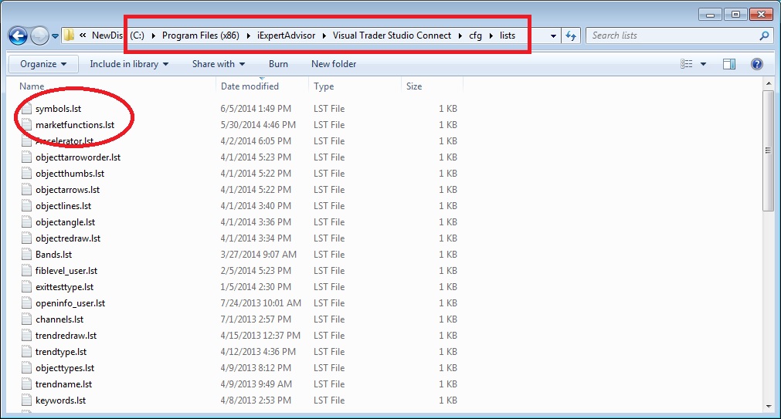781x419 pixels.
Task: Select the iExpertAdvisor breadcrumb
Action: (286, 35)
